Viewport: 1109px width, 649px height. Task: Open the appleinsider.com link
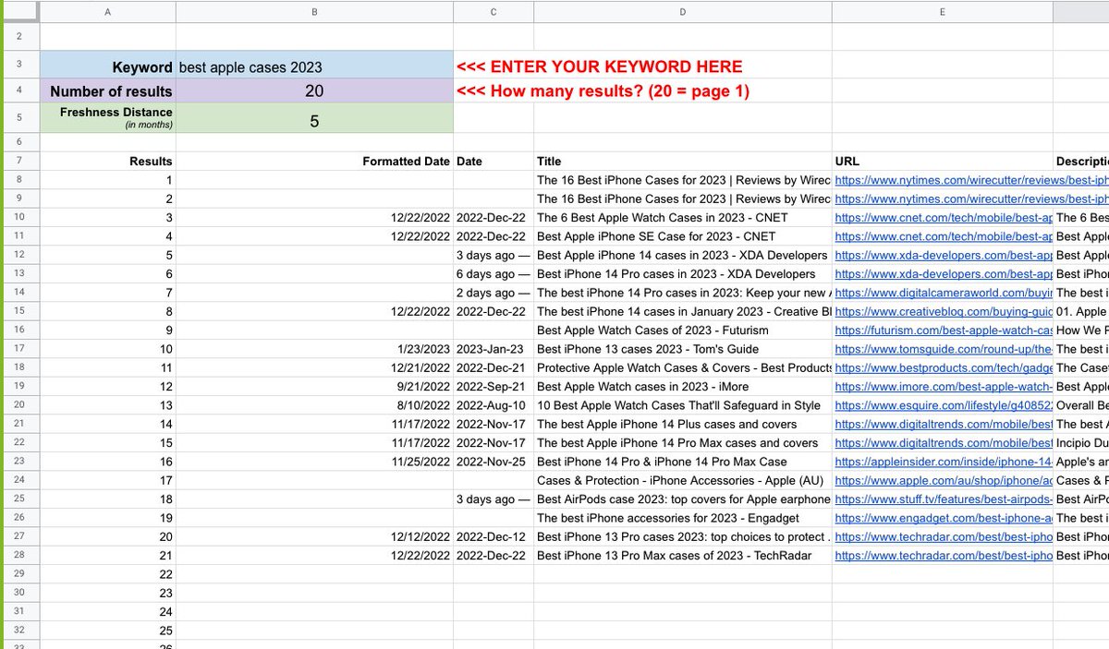[x=943, y=462]
